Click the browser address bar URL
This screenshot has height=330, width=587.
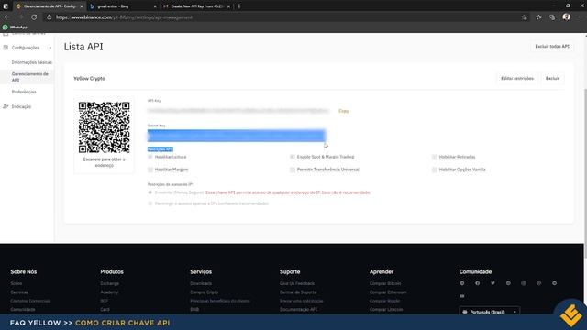pyautogui.click(x=125, y=17)
